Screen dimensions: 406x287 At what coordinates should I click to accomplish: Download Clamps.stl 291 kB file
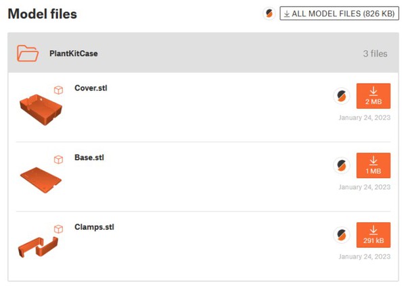(x=373, y=235)
